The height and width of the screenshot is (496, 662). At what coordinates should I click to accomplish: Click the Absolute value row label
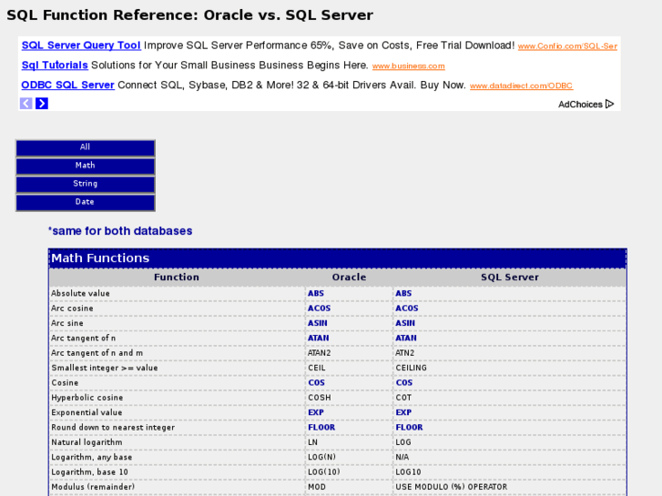pyautogui.click(x=80, y=293)
